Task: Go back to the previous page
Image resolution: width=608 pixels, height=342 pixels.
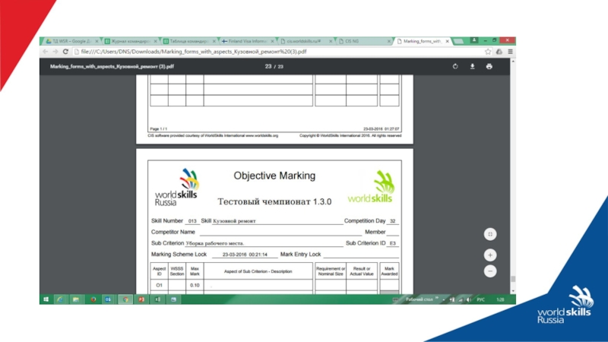Action: (x=46, y=52)
